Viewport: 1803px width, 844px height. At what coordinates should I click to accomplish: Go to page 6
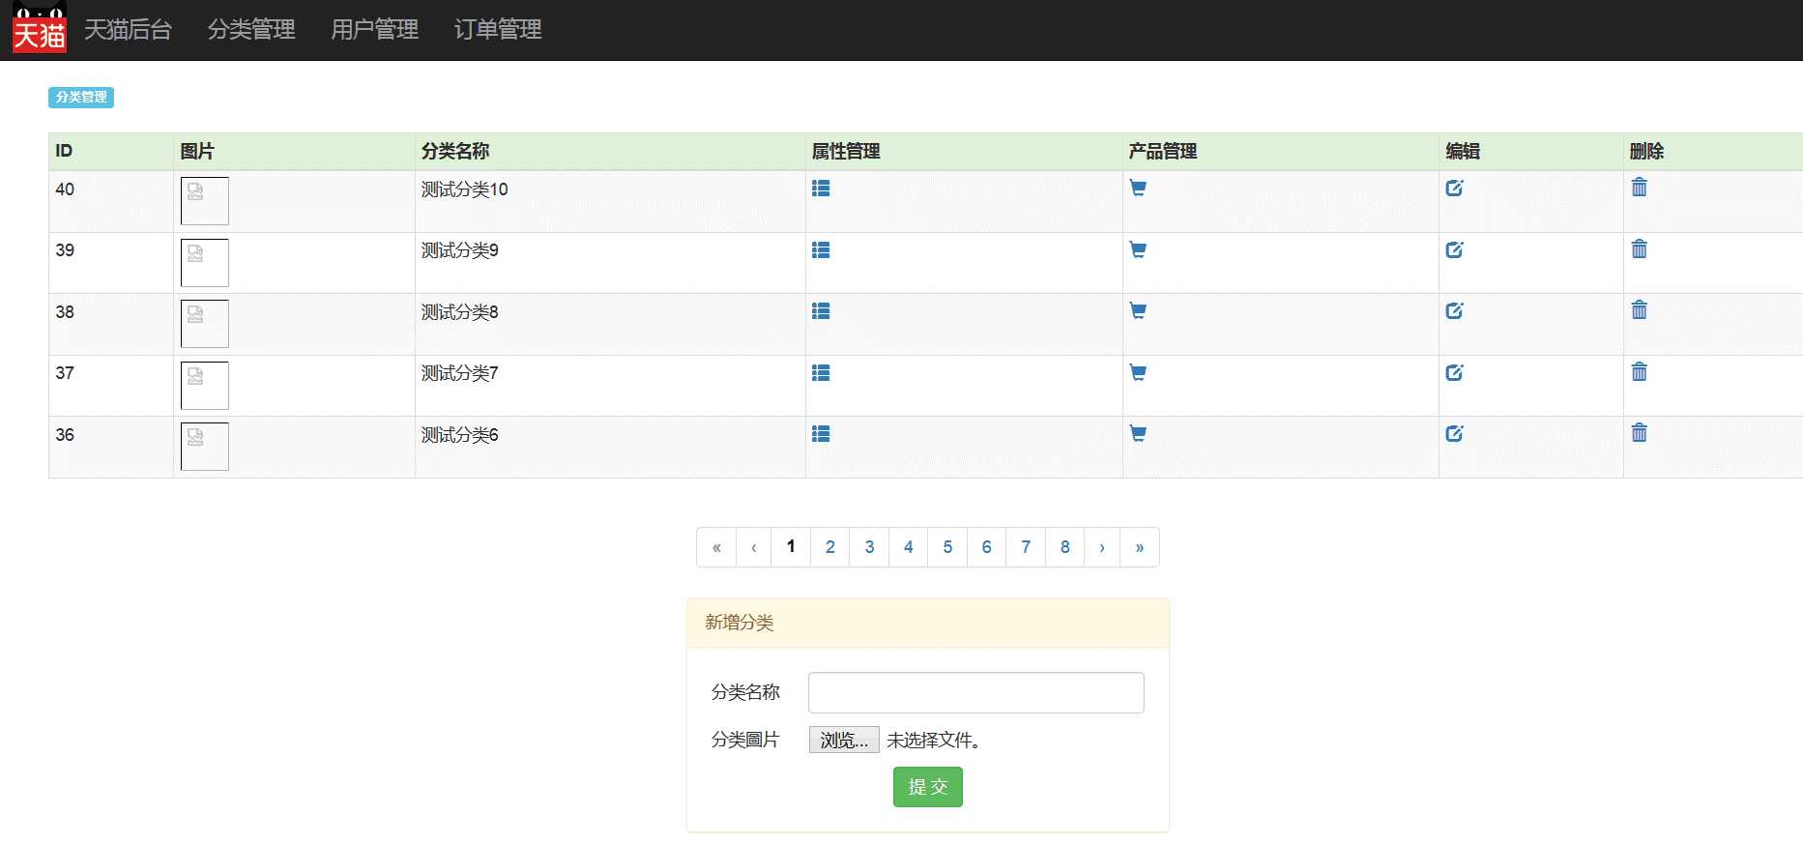click(987, 547)
